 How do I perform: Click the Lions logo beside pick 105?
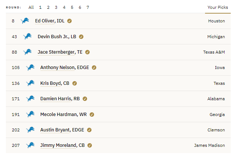pyautogui.click(x=30, y=67)
